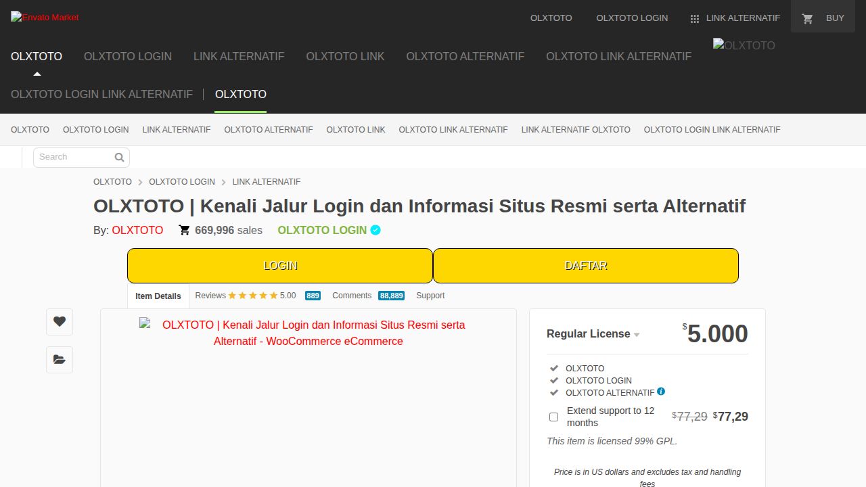Select OLXTOTO LINK in main navigation

coord(345,56)
